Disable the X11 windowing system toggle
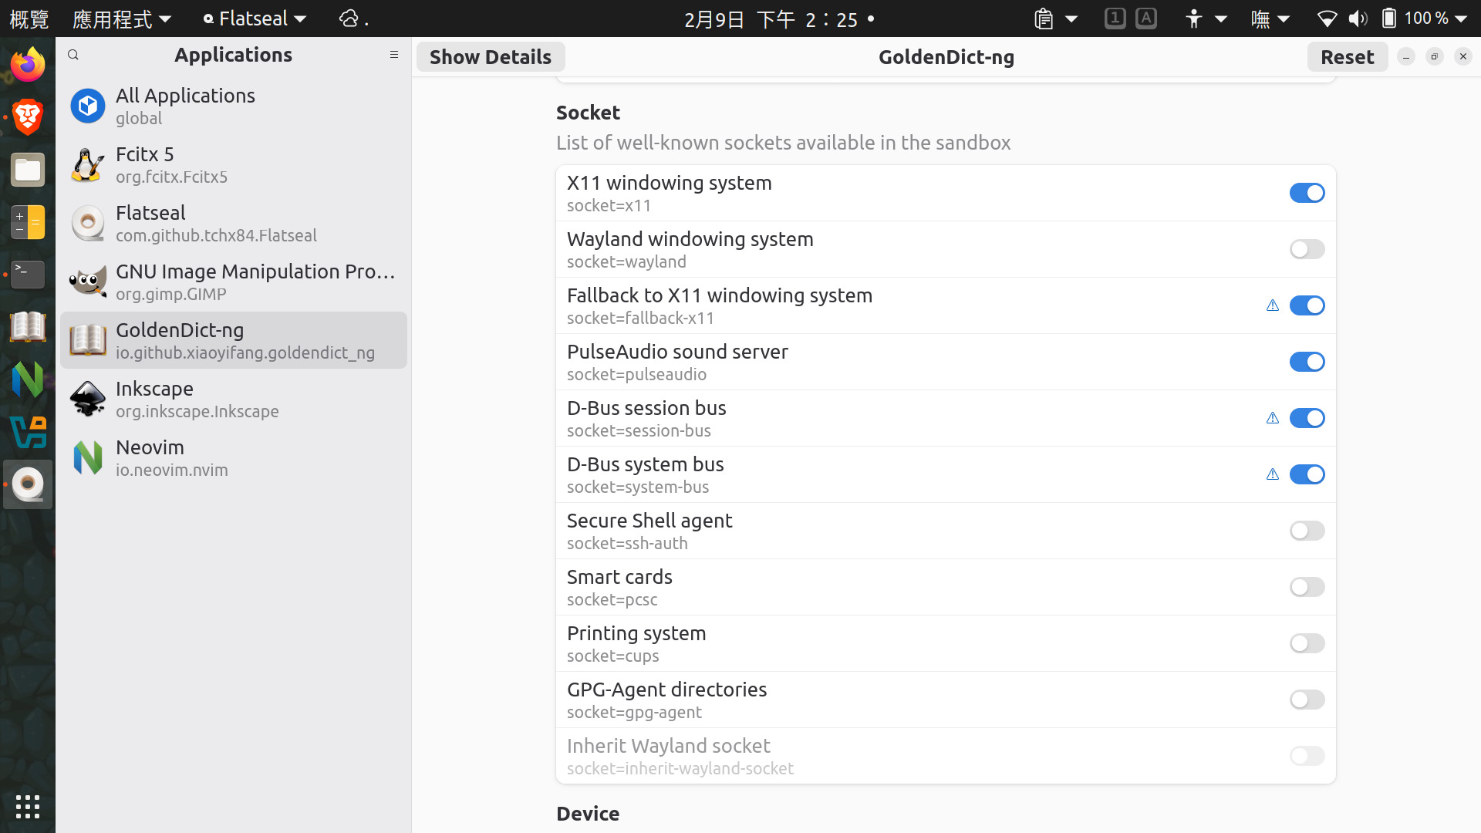This screenshot has height=833, width=1481. [x=1307, y=193]
